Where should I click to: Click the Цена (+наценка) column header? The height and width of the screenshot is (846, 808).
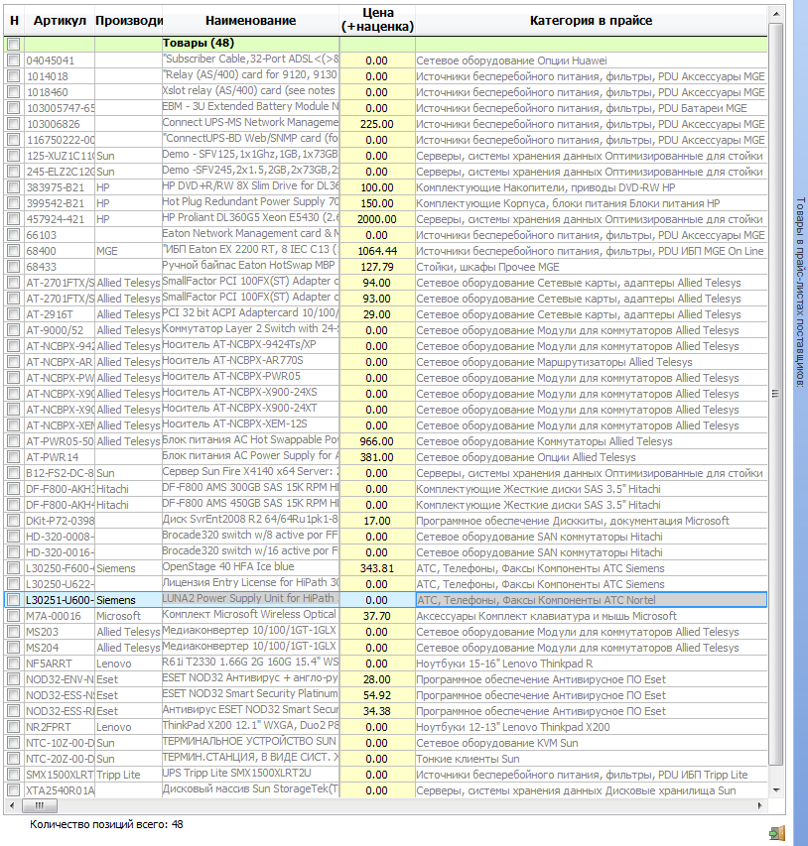[377, 21]
